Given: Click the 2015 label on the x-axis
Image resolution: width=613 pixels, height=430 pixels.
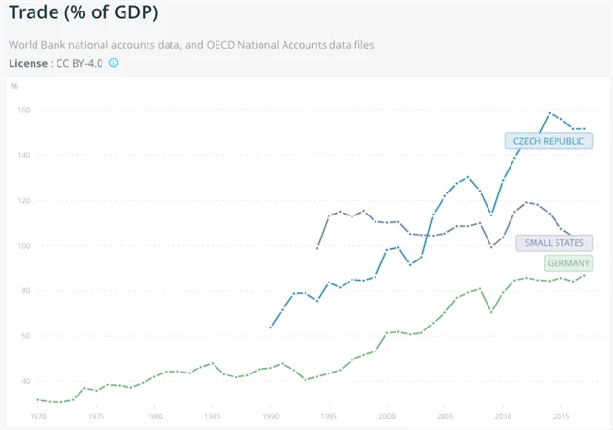Looking at the screenshot, I should 561,418.
